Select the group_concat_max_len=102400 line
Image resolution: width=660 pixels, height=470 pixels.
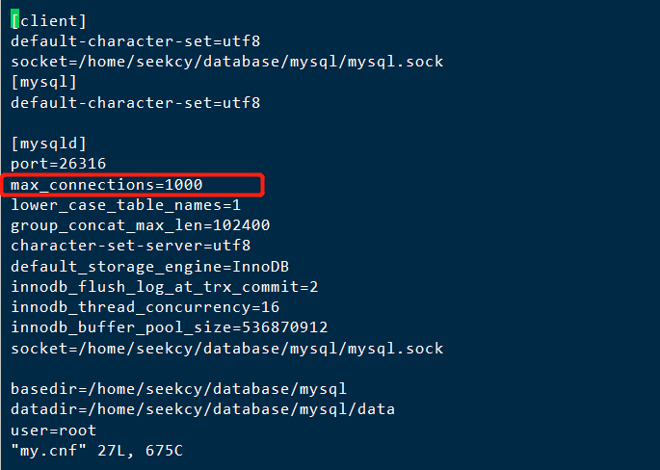click(141, 225)
